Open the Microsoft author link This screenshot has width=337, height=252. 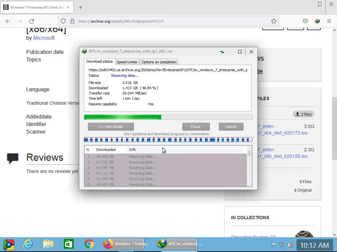(44, 38)
